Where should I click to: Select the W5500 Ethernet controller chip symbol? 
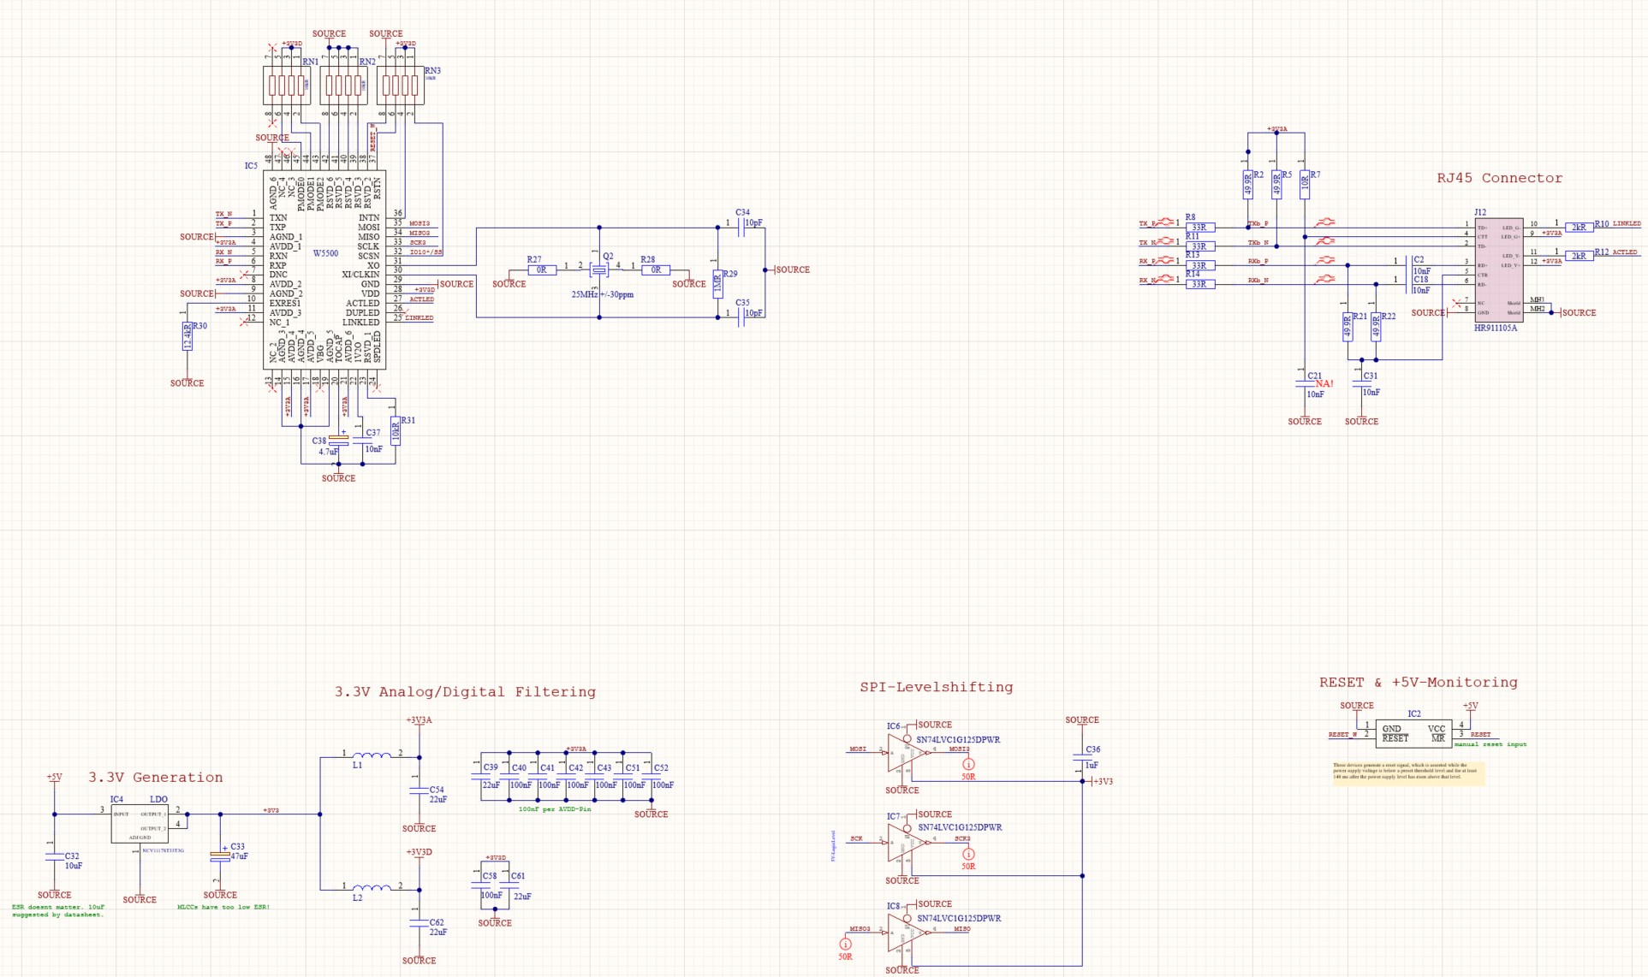click(x=324, y=269)
